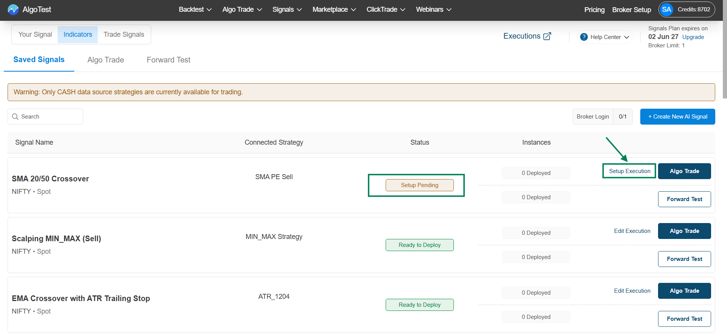Click the Upgrade plan link

coord(693,37)
